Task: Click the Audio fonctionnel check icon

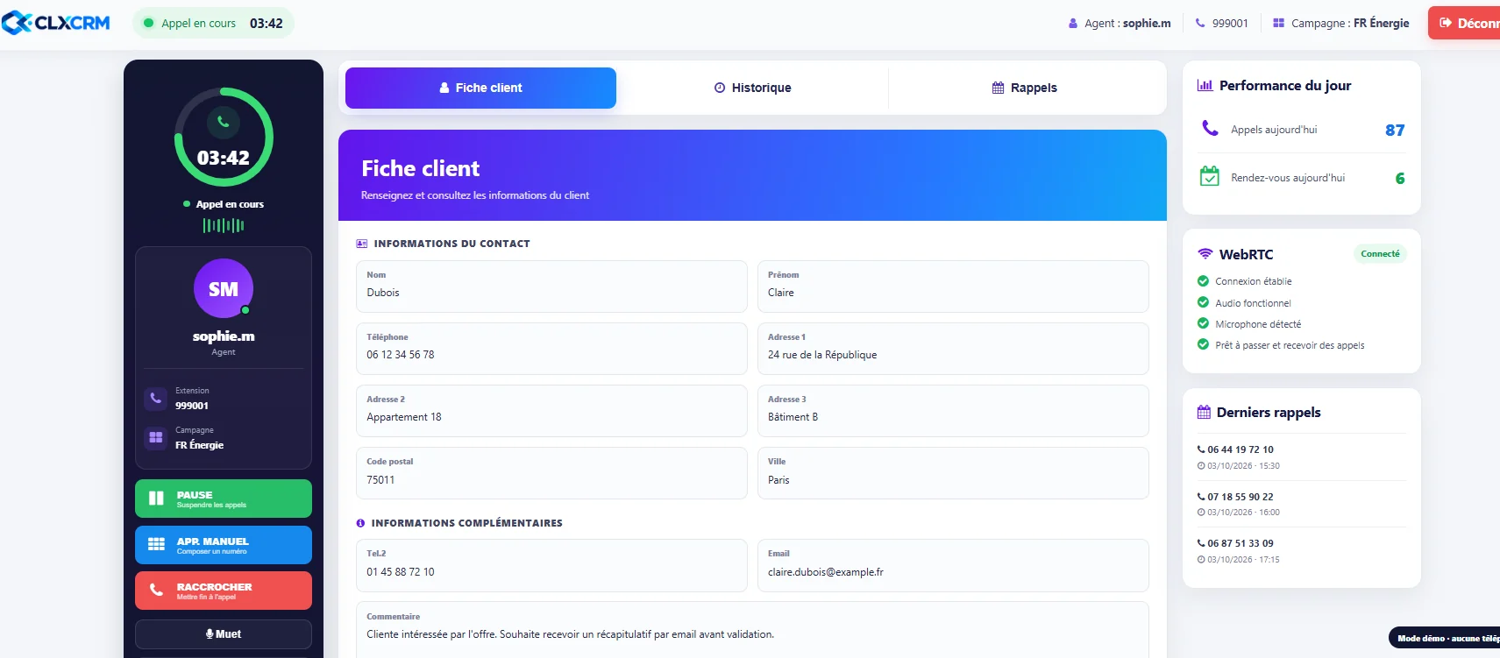Action: pos(1203,302)
